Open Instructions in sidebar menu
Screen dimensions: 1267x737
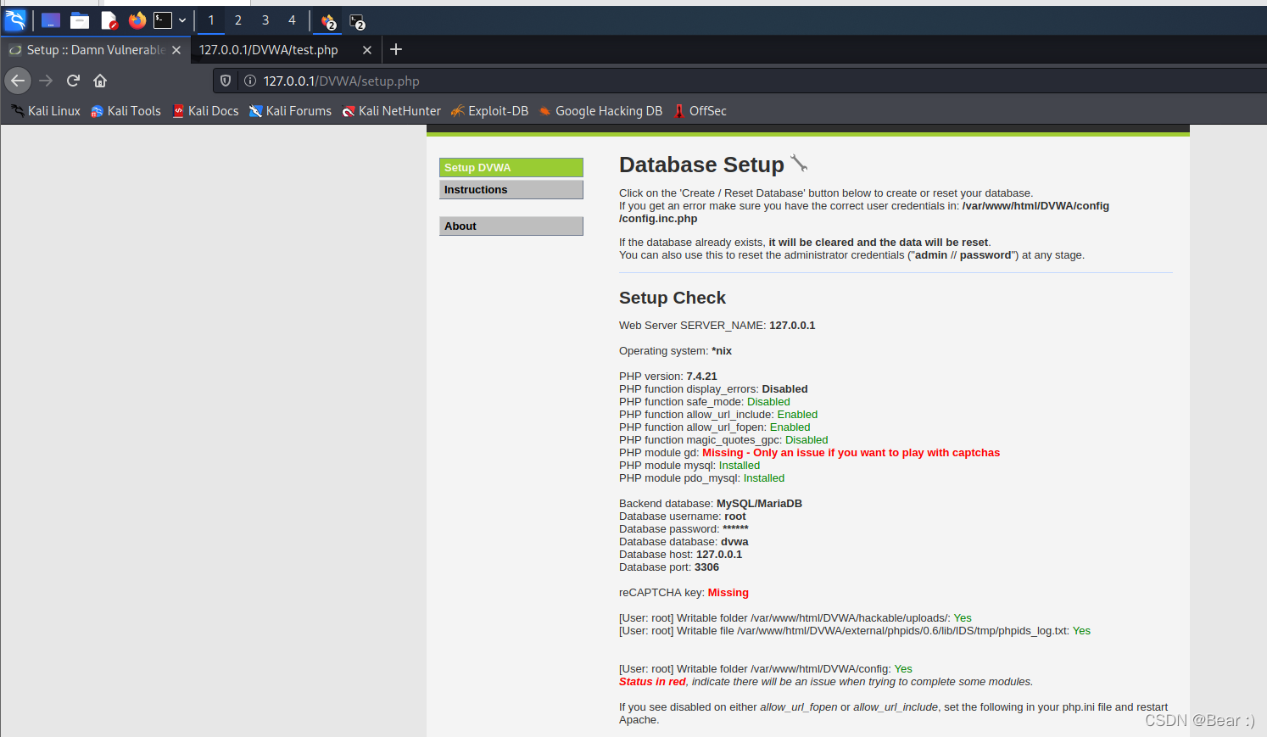click(511, 190)
